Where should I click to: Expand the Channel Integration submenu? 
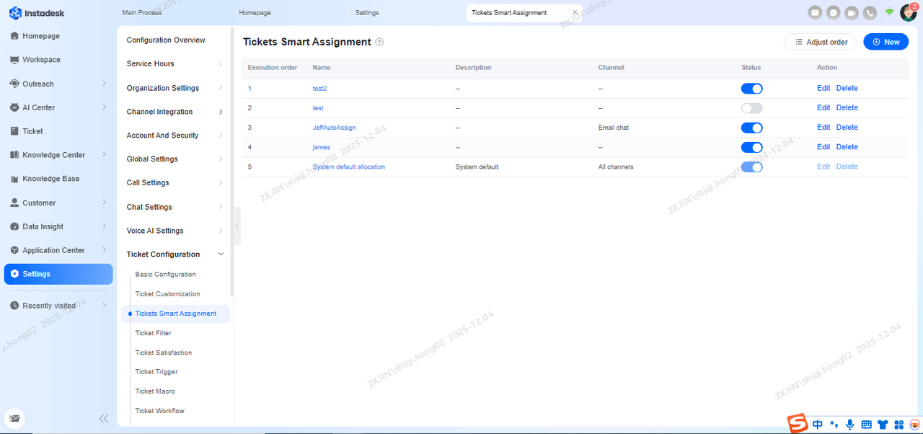pyautogui.click(x=221, y=112)
